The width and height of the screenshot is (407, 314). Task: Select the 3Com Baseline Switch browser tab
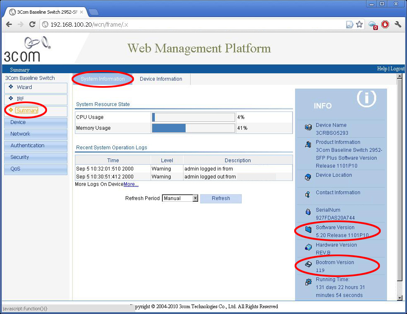click(x=46, y=12)
